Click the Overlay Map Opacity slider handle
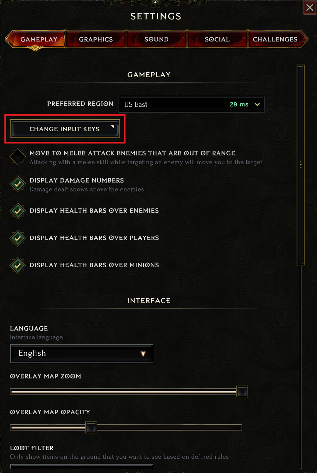 click(x=91, y=427)
